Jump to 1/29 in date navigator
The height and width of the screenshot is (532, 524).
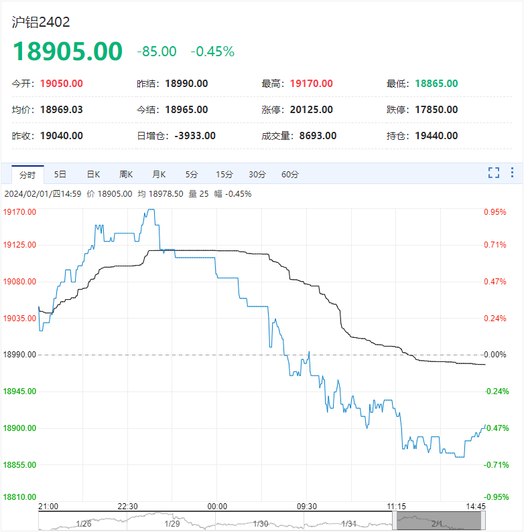(172, 523)
